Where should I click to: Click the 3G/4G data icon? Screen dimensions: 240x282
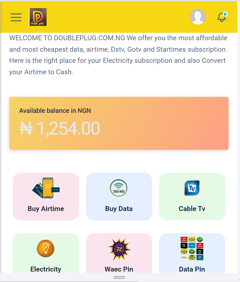[119, 188]
